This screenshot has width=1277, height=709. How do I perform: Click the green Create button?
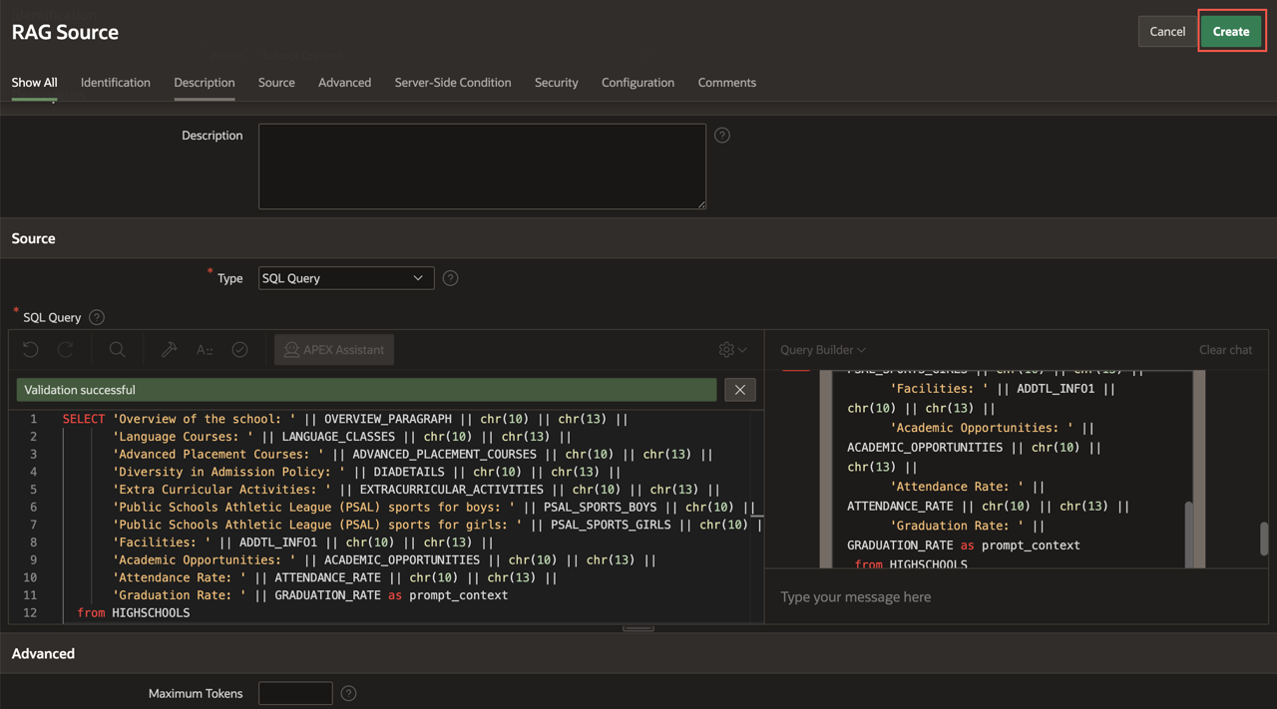click(x=1230, y=32)
